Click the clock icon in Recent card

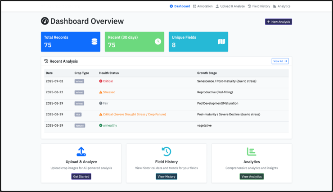tap(158, 41)
